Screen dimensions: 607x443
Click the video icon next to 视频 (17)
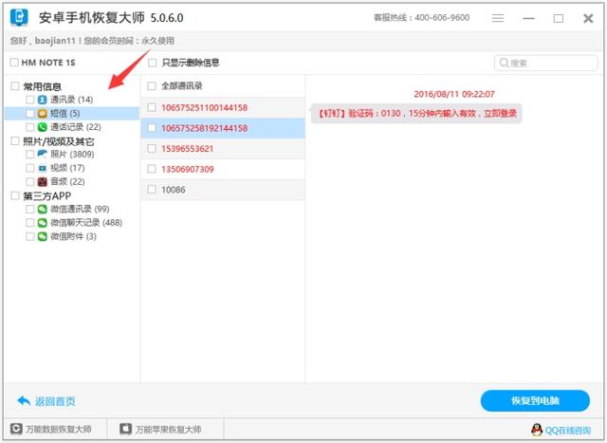tap(42, 168)
